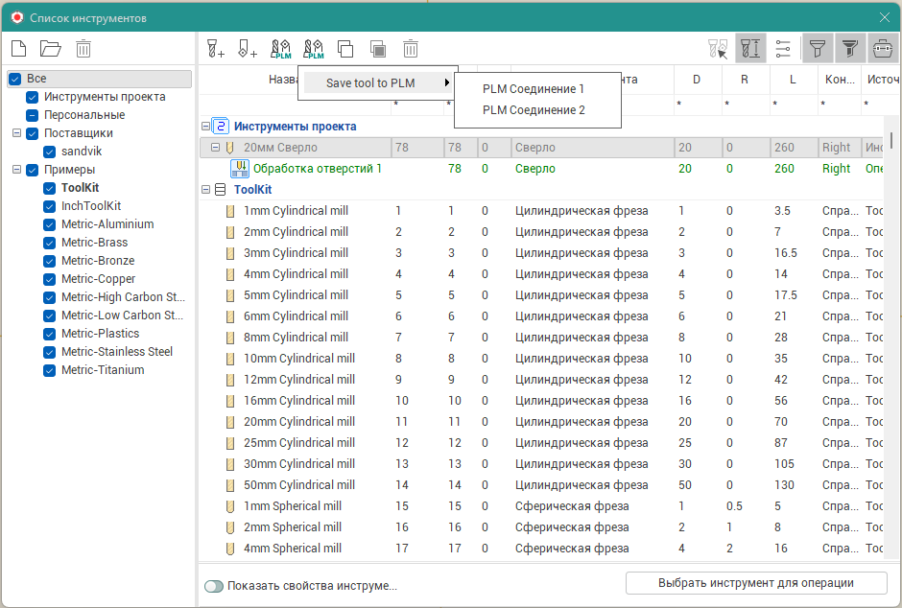Collapse the 'Поставщики' tree node
The image size is (902, 608).
point(16,133)
